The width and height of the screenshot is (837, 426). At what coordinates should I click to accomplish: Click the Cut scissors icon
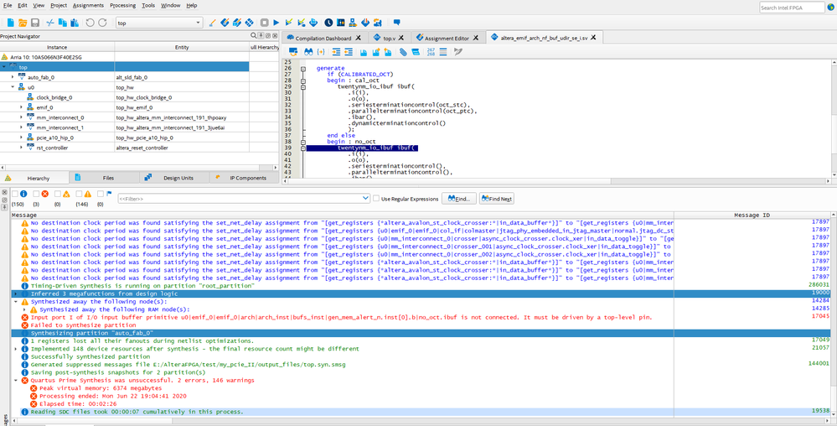(x=50, y=23)
